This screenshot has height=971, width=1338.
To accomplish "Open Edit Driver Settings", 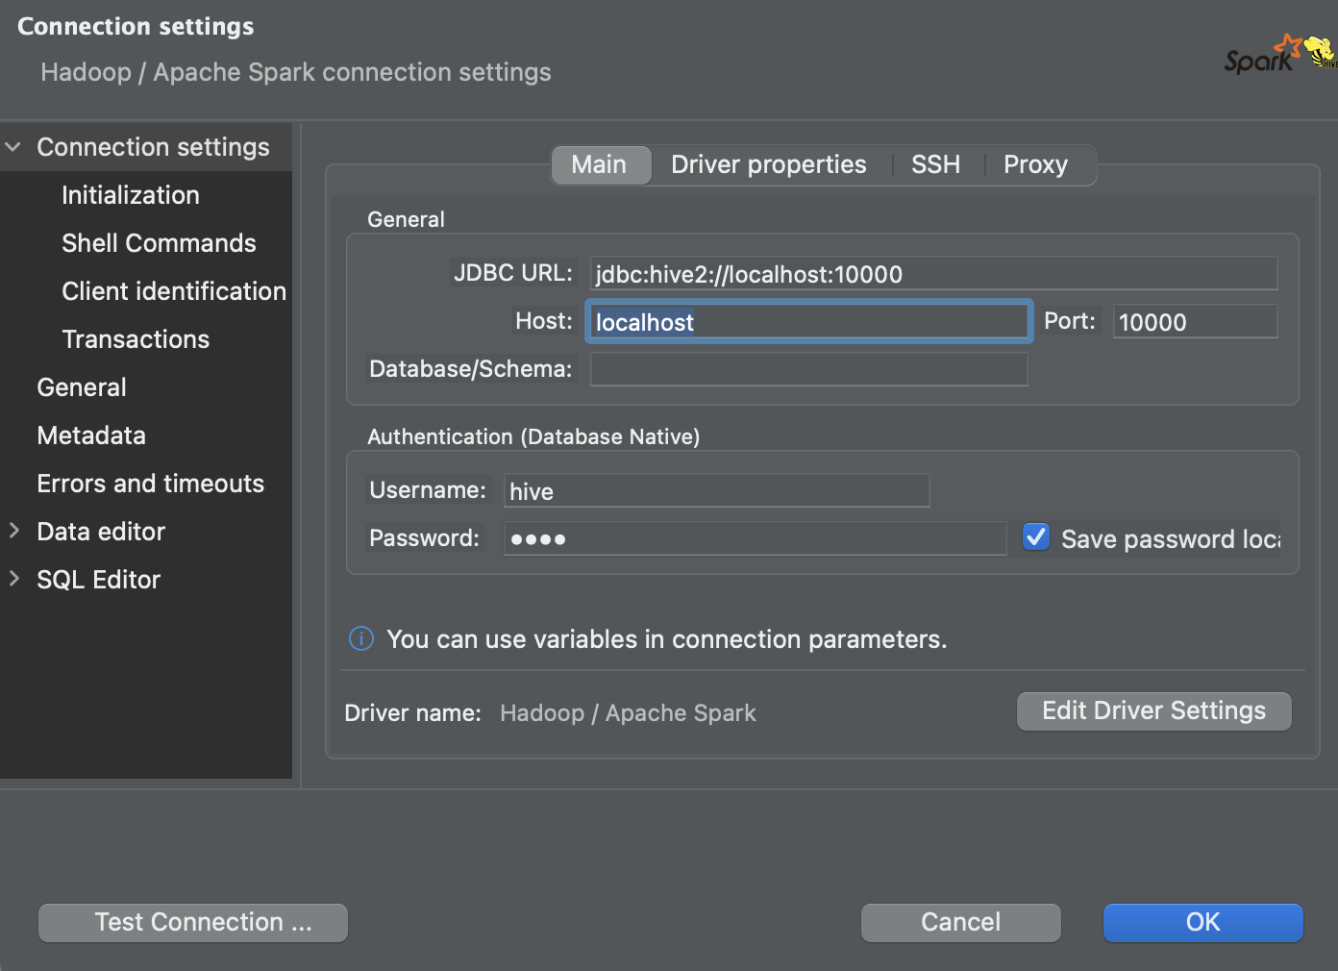I will pos(1154,710).
